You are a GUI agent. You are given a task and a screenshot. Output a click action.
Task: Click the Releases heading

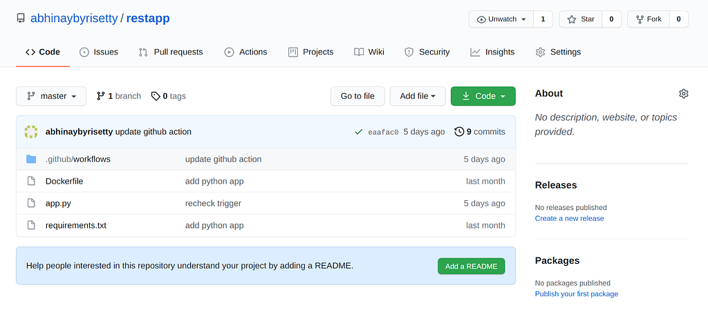556,185
